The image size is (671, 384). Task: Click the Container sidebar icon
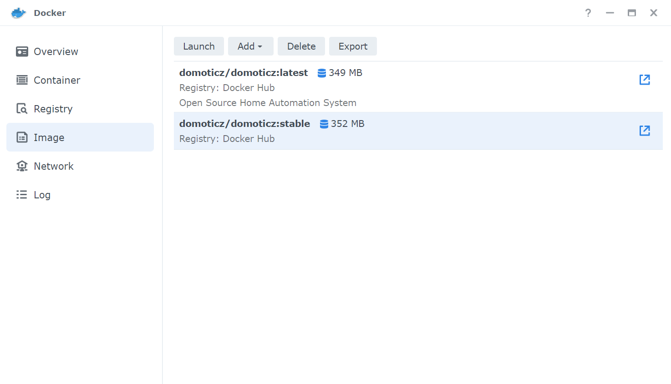[x=22, y=80]
